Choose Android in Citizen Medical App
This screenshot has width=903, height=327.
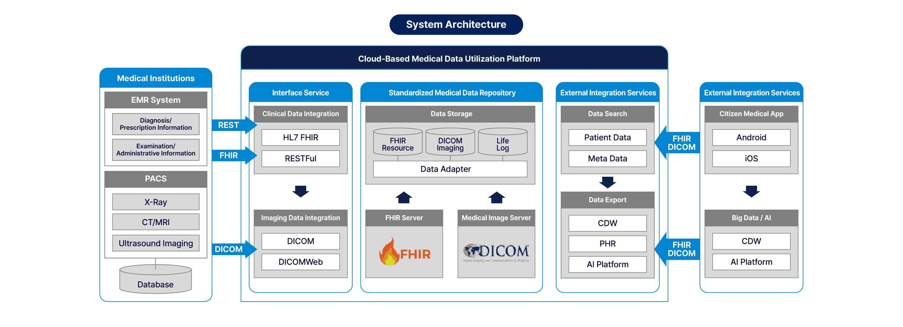click(x=751, y=137)
